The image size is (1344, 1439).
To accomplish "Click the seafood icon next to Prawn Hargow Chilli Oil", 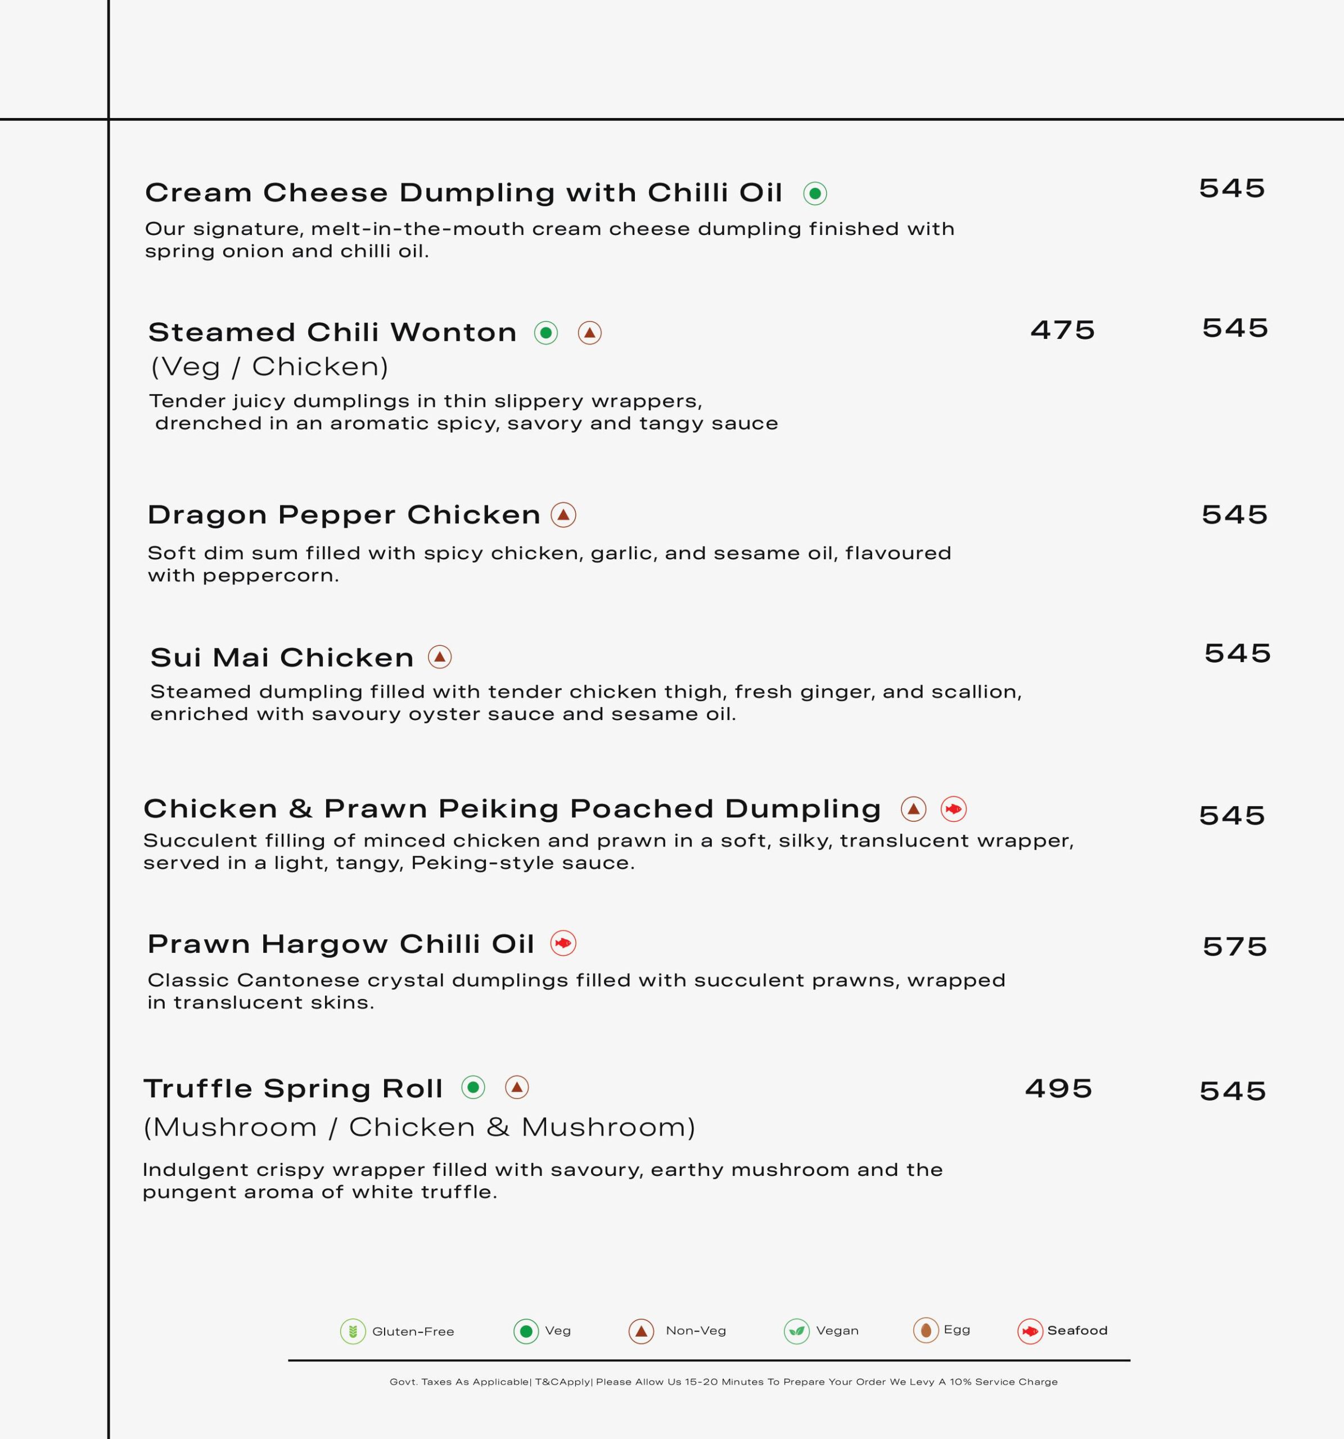I will (563, 944).
